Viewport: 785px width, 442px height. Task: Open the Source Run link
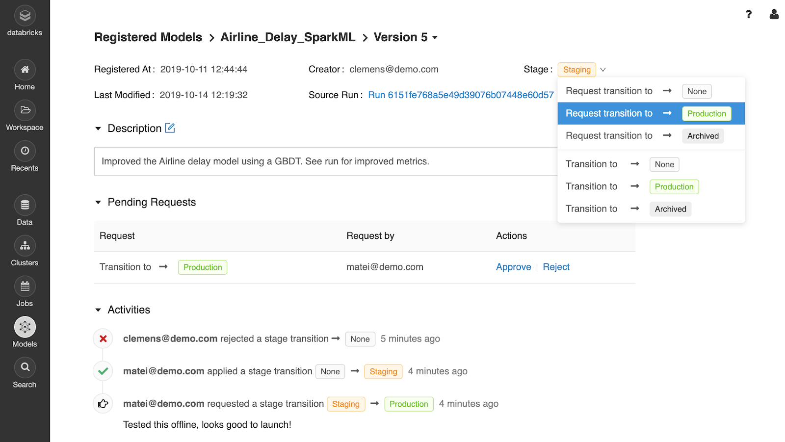[x=461, y=95]
